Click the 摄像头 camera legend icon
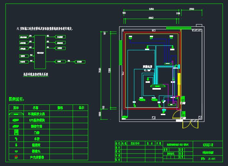 tap(16, 151)
